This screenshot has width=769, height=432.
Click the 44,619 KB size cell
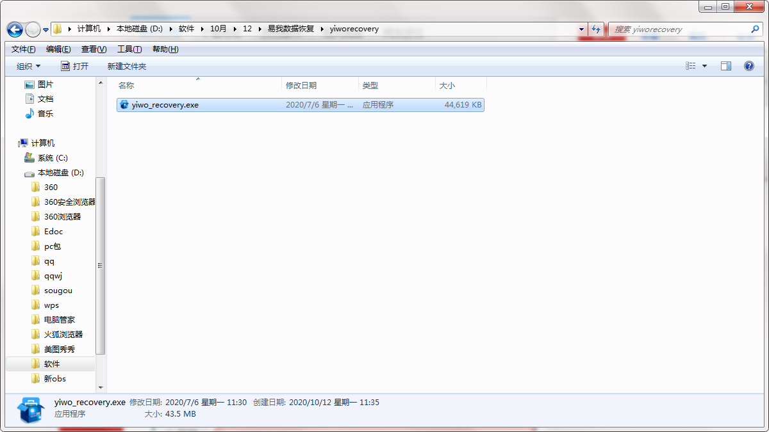point(463,105)
